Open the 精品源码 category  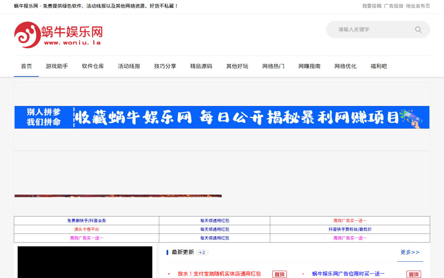pos(201,66)
